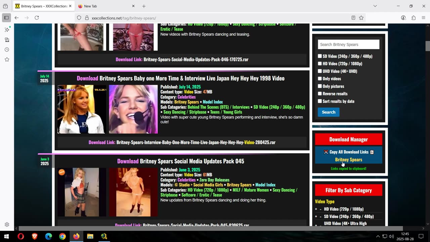This screenshot has width=430, height=242.
Task: Close the New Tab tab
Action: point(133,6)
